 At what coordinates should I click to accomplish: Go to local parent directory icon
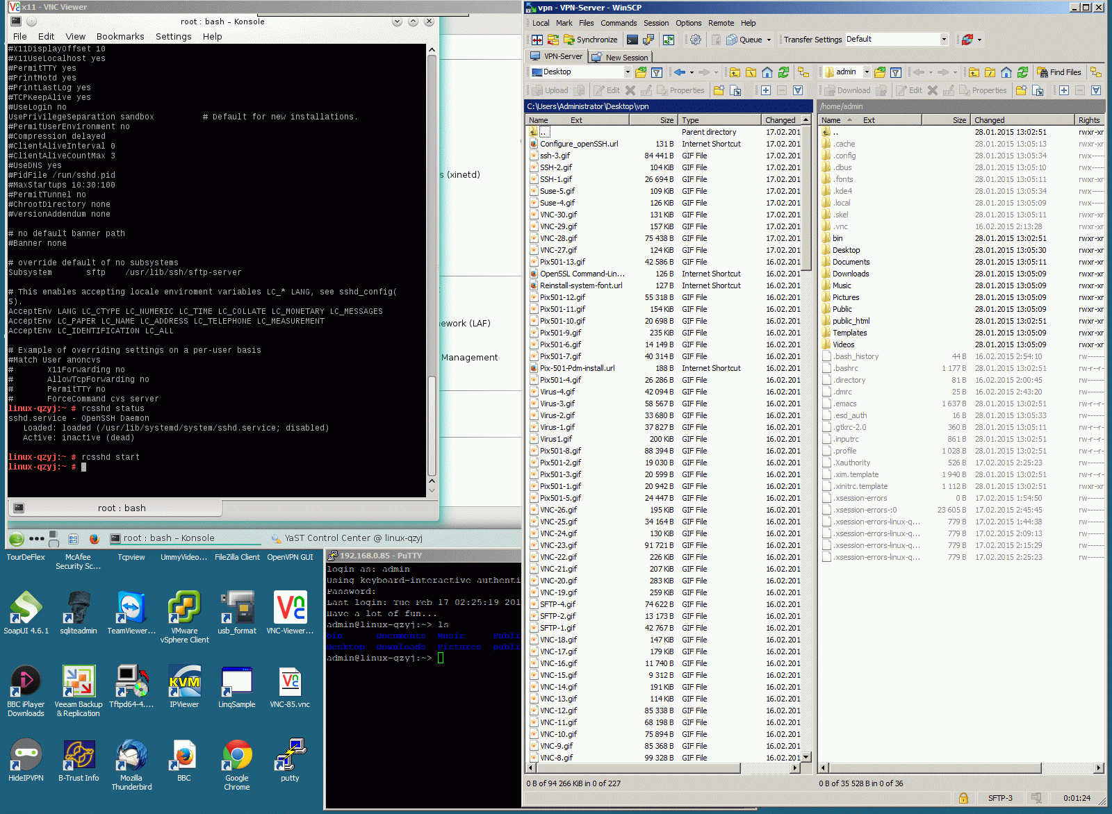pyautogui.click(x=735, y=72)
